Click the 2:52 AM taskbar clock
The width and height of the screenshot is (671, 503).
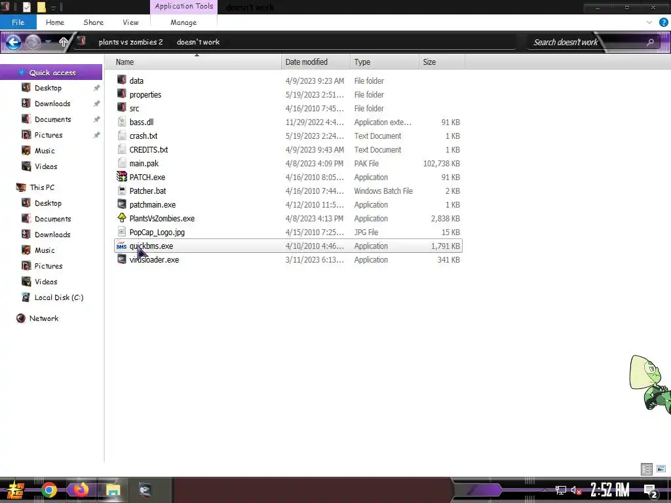click(610, 490)
